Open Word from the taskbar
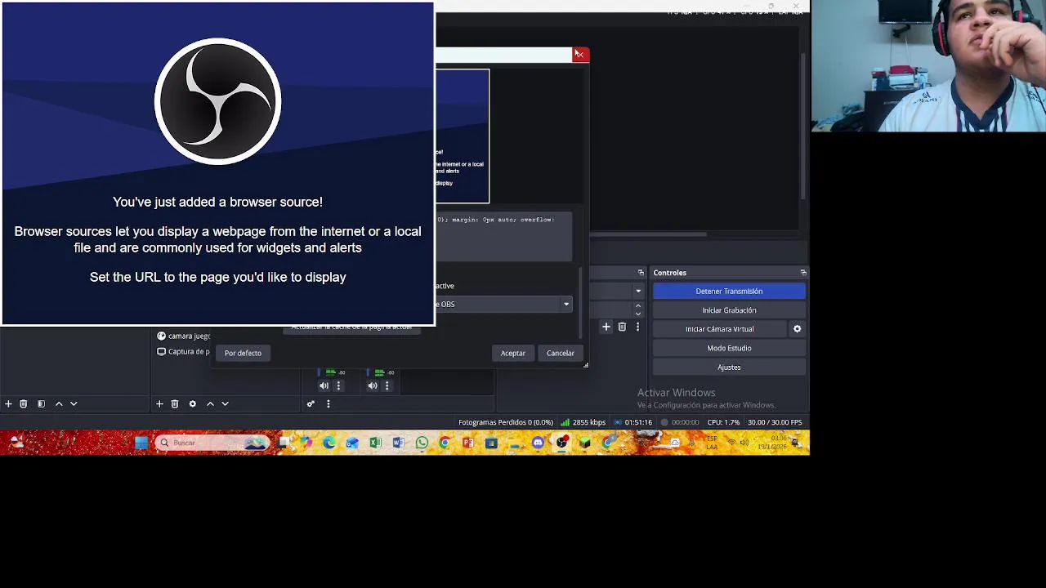The image size is (1046, 588). click(399, 443)
